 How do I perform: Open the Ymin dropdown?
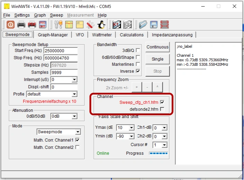click(132, 136)
